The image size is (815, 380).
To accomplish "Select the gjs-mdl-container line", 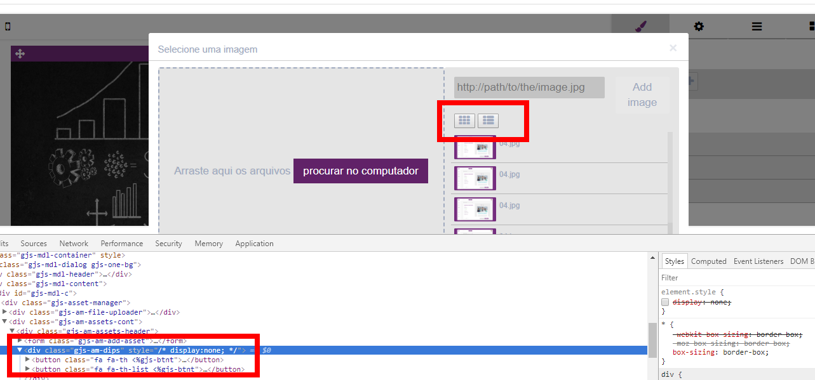I will tap(63, 255).
